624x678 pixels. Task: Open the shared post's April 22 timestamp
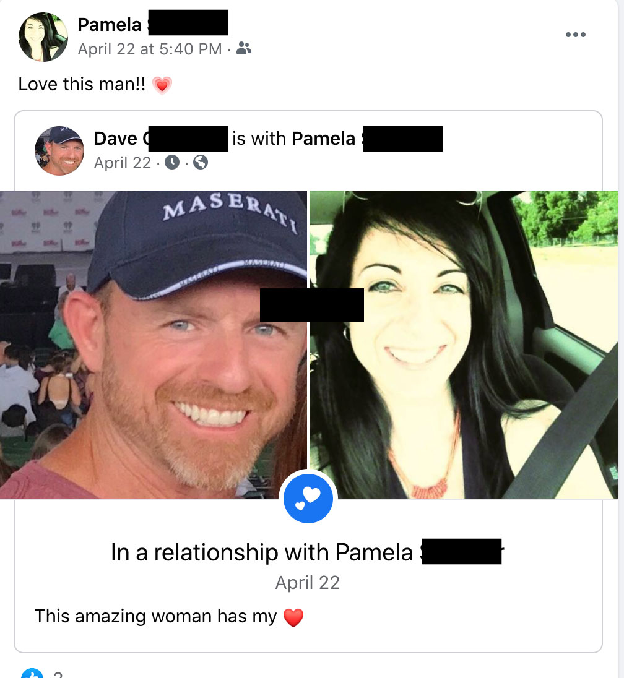pos(123,163)
